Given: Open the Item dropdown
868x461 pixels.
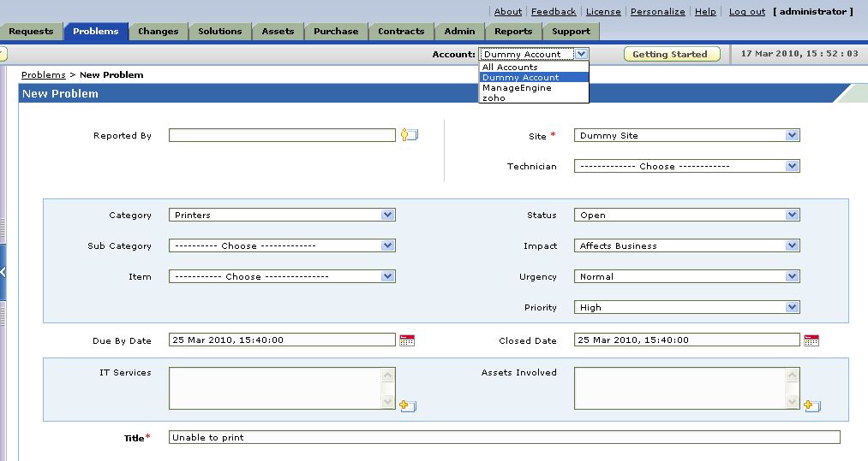Looking at the screenshot, I should (282, 276).
